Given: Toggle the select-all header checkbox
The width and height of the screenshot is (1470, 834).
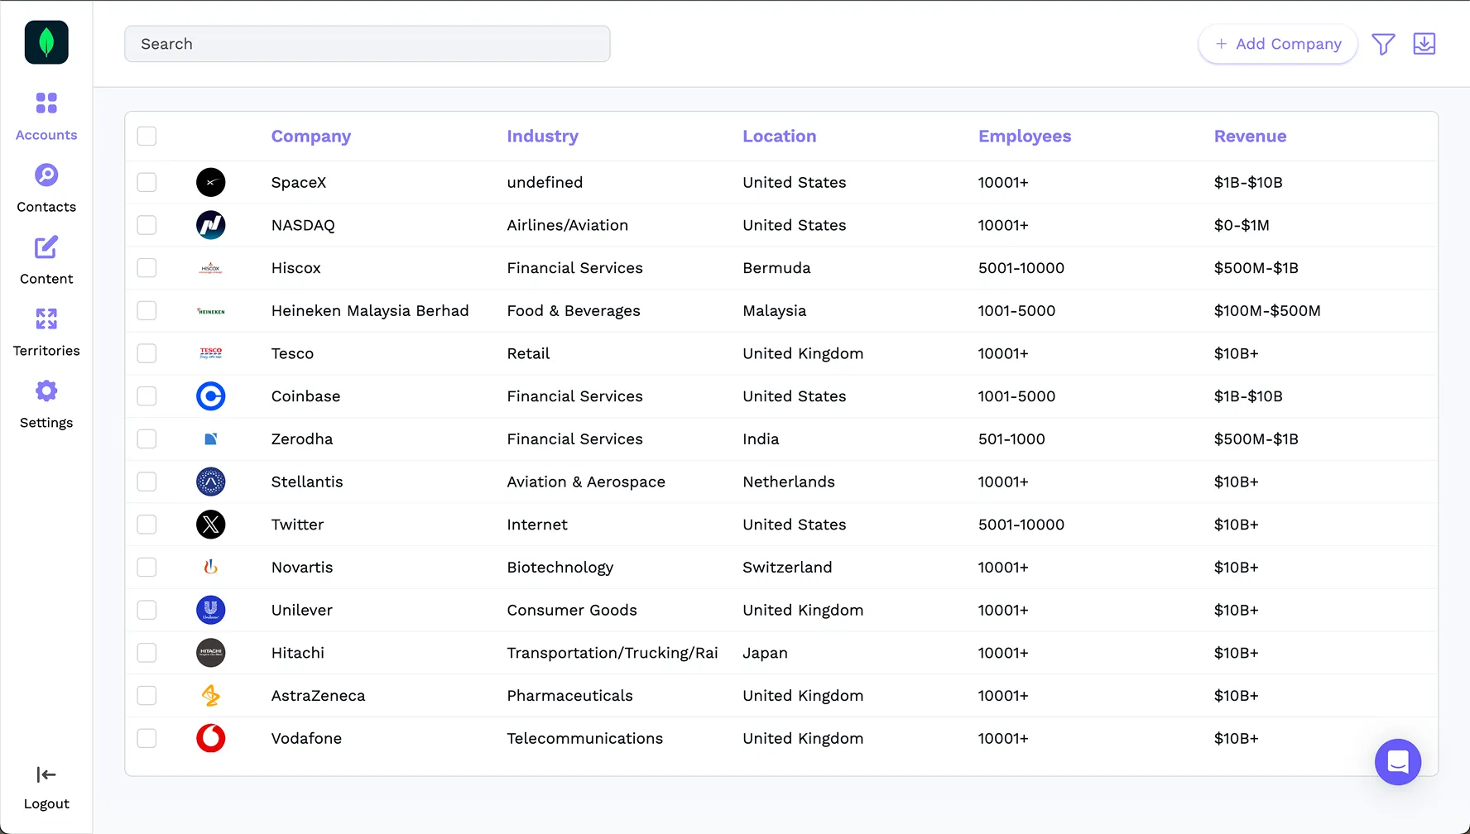Looking at the screenshot, I should click(147, 137).
